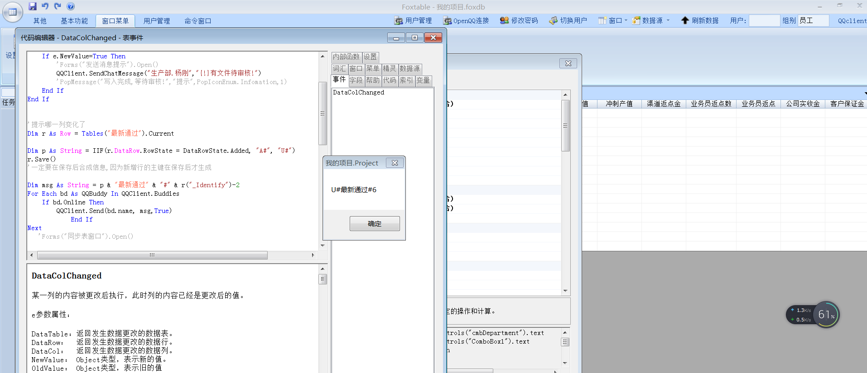Save project via quick-access save icon
867x373 pixels.
[x=33, y=6]
